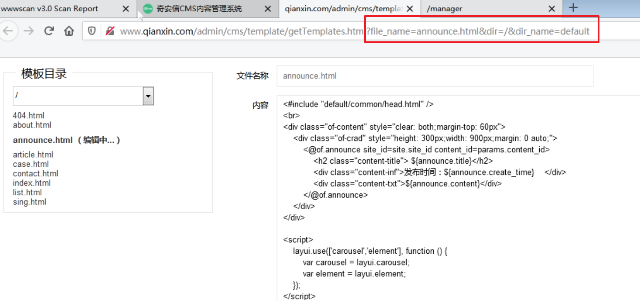This screenshot has width=640, height=302.
Task: Expand the 模板目录 directory dropdown arrow
Action: tap(148, 96)
